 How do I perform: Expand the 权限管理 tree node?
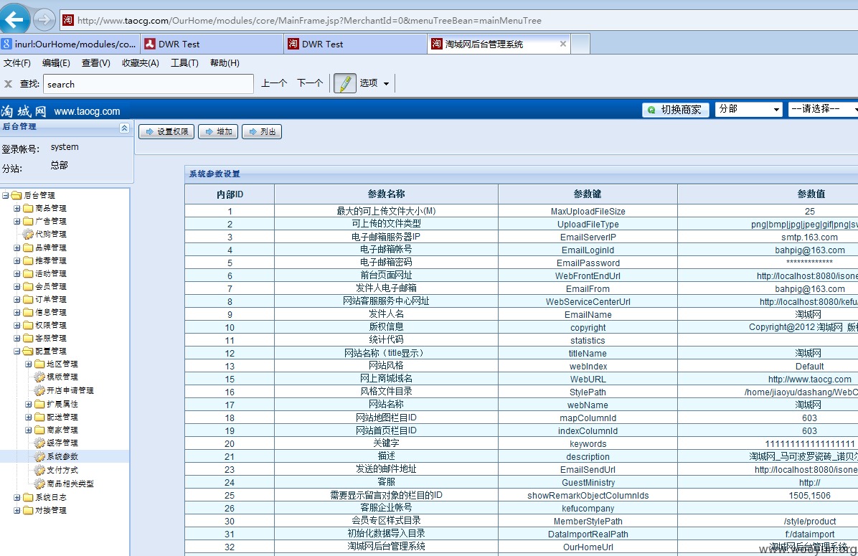tap(17, 325)
